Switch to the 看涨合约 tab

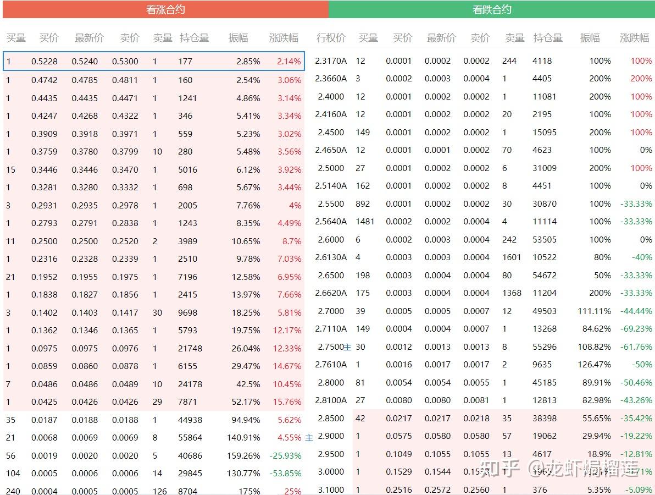point(165,9)
